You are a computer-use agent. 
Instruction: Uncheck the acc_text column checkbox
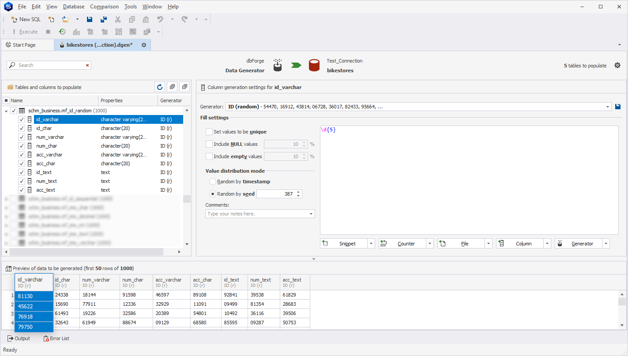coord(22,190)
